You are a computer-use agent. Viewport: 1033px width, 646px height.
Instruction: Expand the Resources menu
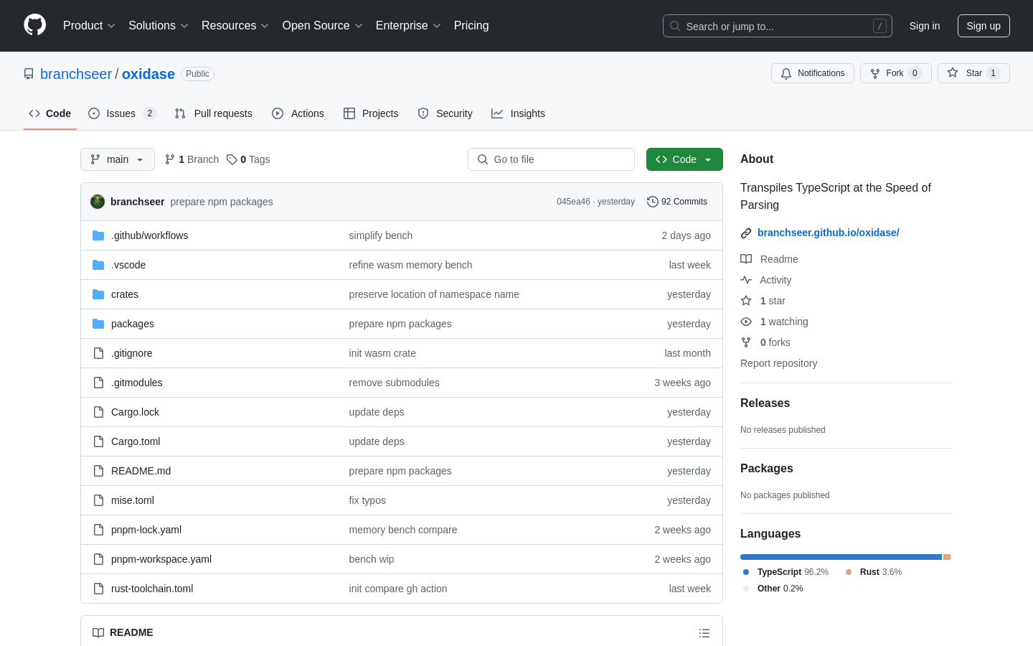pos(235,25)
